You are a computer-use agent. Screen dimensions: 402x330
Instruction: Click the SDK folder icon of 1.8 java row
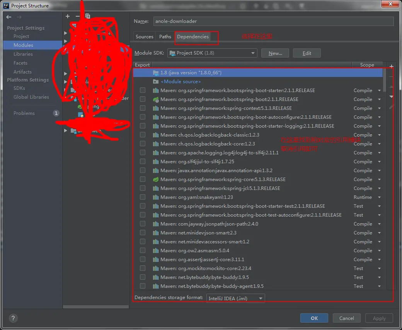[156, 73]
